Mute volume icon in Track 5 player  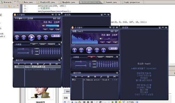click(101, 38)
